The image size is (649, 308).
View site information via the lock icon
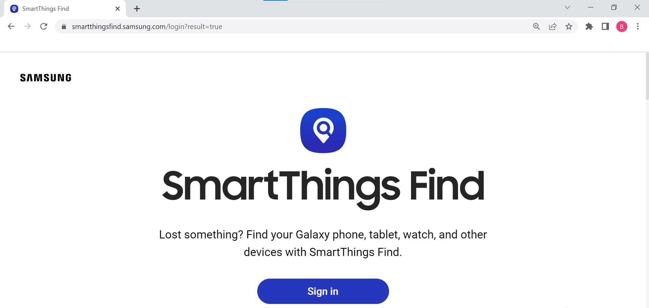[x=64, y=26]
